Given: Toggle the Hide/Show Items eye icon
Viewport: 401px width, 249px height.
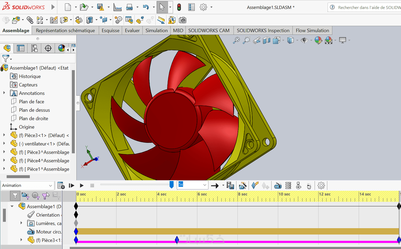Looking at the screenshot, I should (x=304, y=40).
